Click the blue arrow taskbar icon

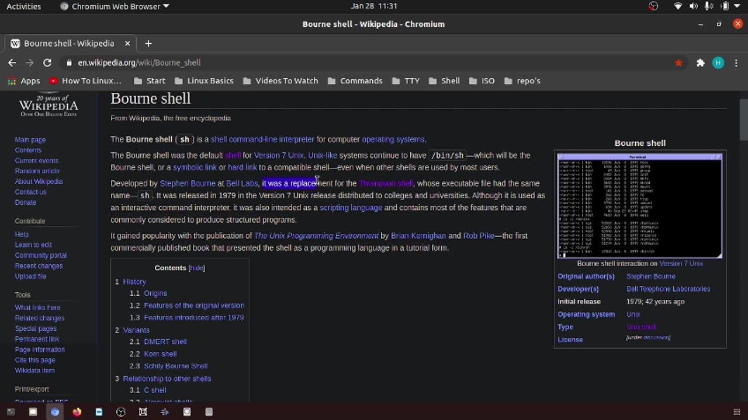coord(165,412)
